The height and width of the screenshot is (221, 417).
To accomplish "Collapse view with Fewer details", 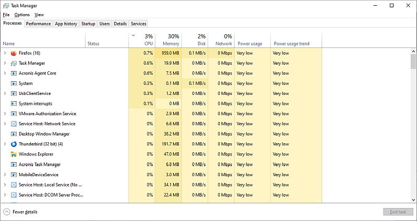I will click(x=20, y=212).
